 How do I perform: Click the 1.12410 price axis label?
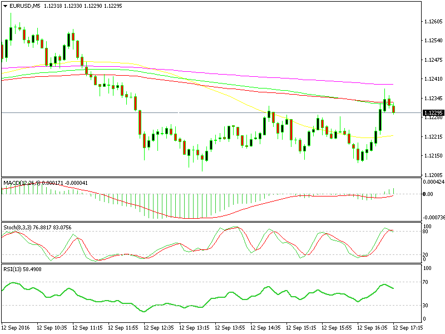click(x=433, y=79)
